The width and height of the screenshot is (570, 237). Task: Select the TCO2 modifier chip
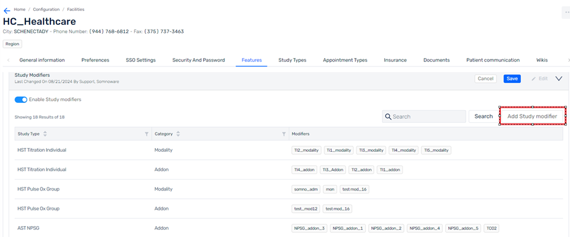click(x=492, y=229)
